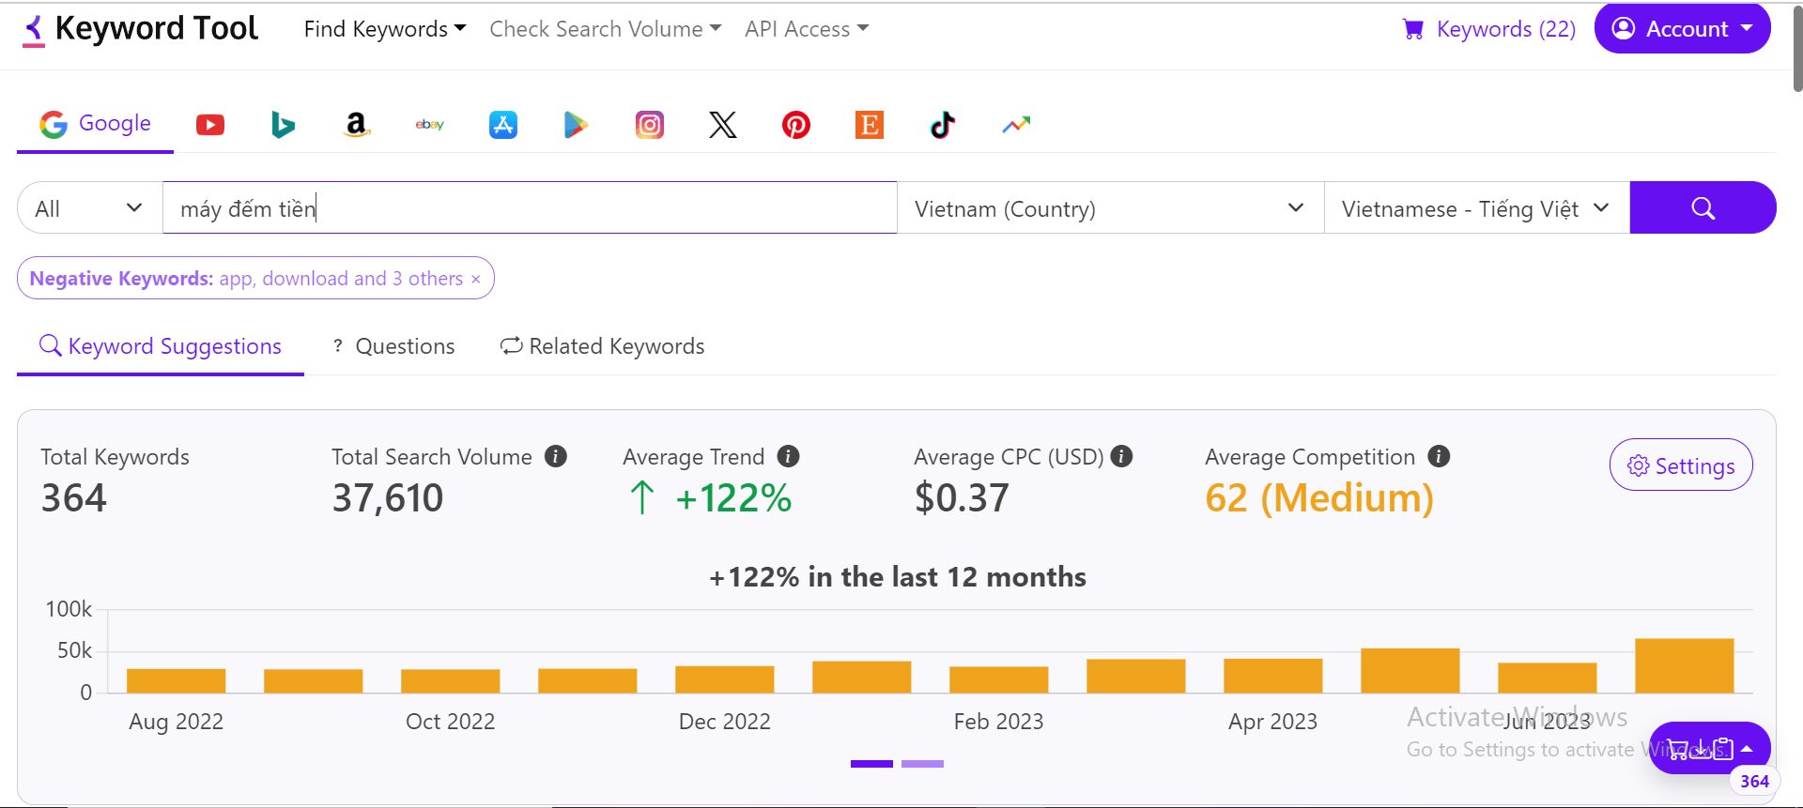Select the YouTube platform icon

click(x=210, y=125)
